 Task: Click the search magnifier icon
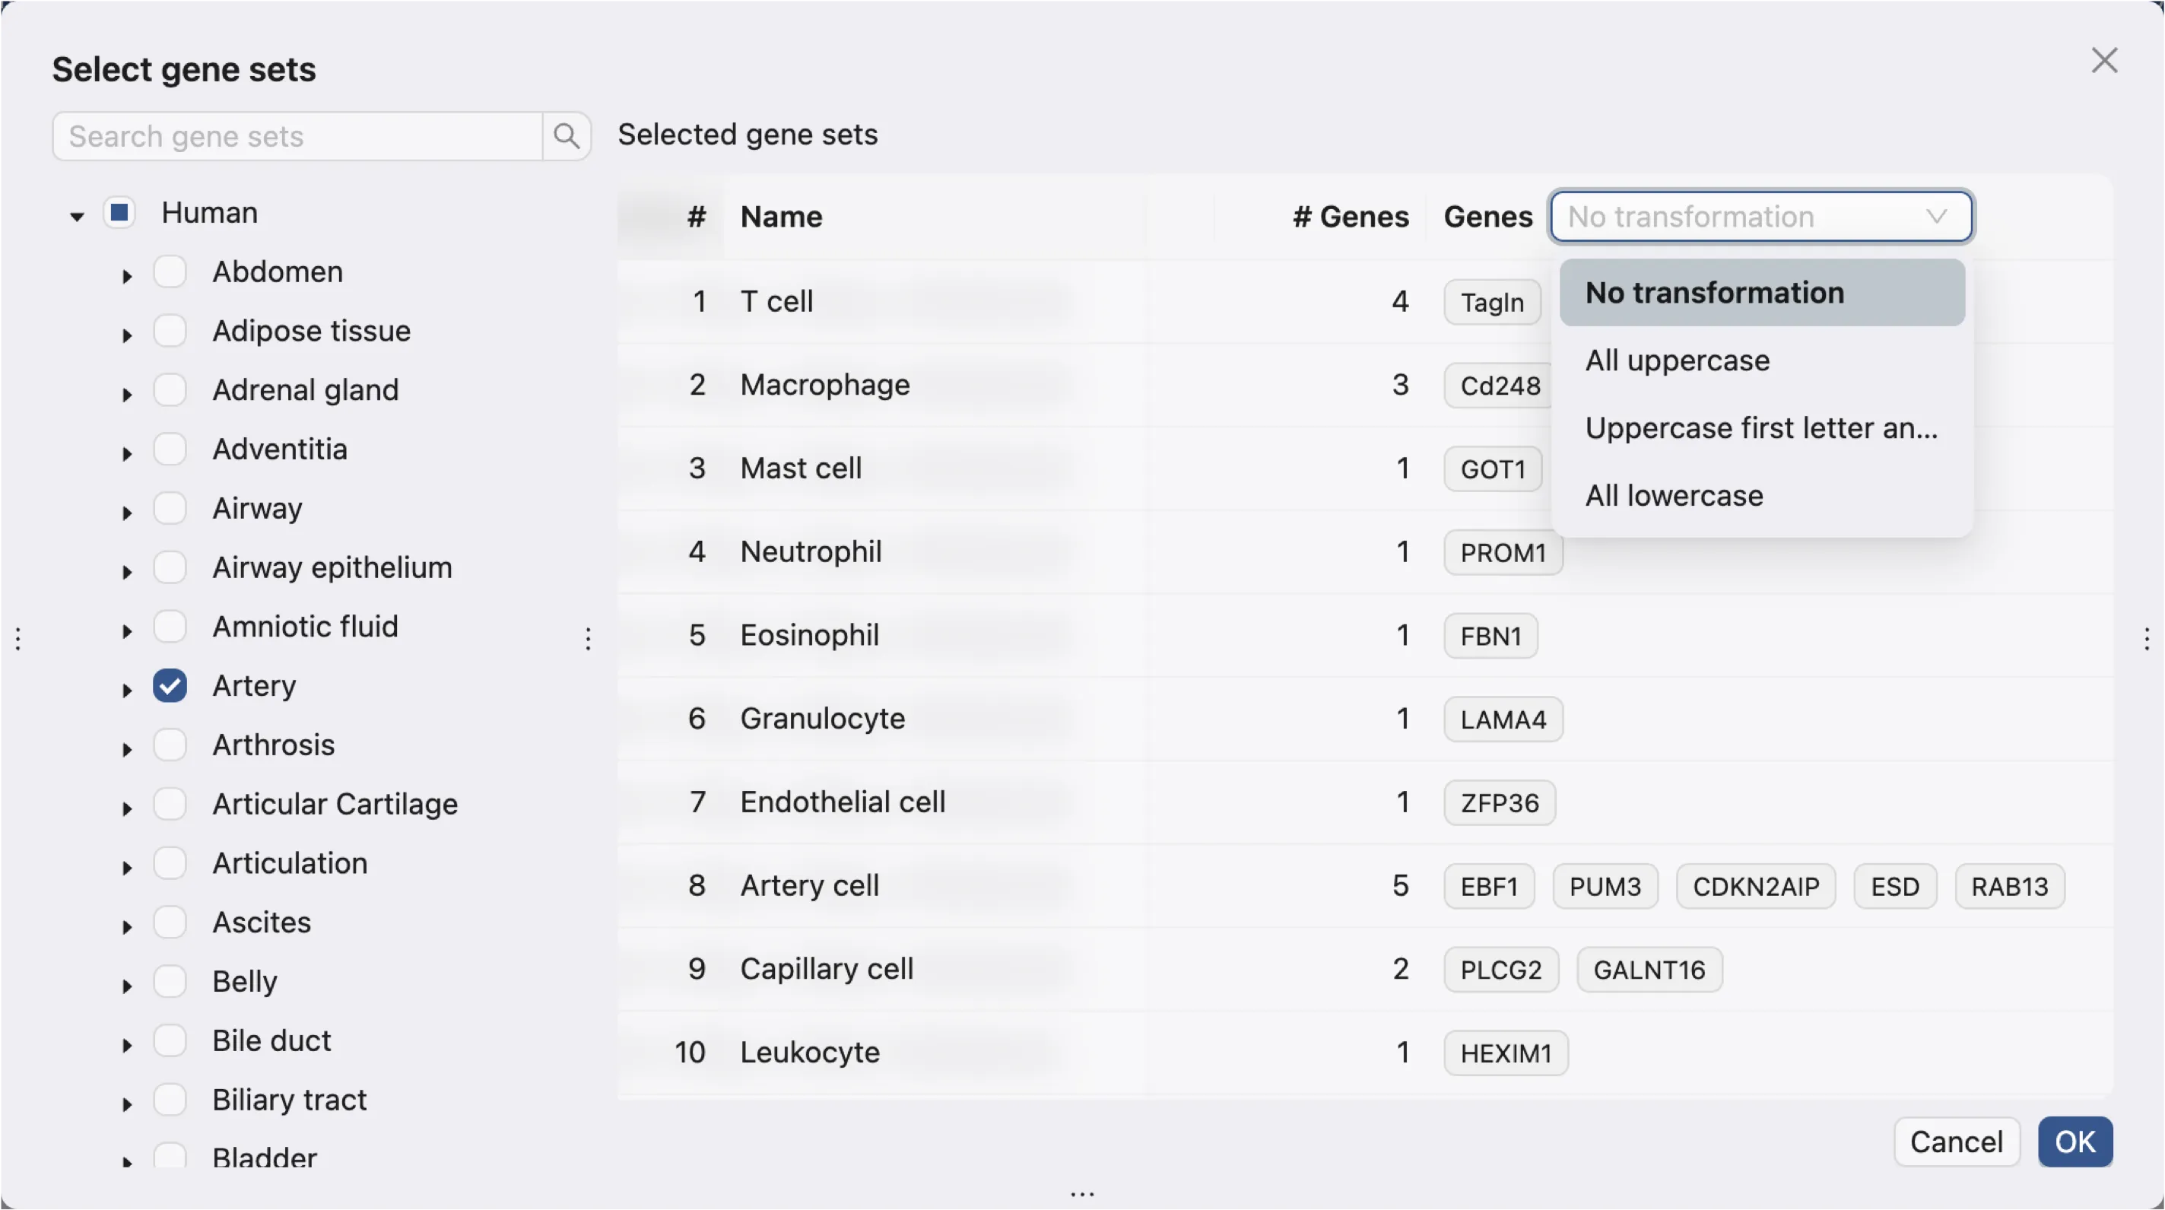click(x=567, y=136)
